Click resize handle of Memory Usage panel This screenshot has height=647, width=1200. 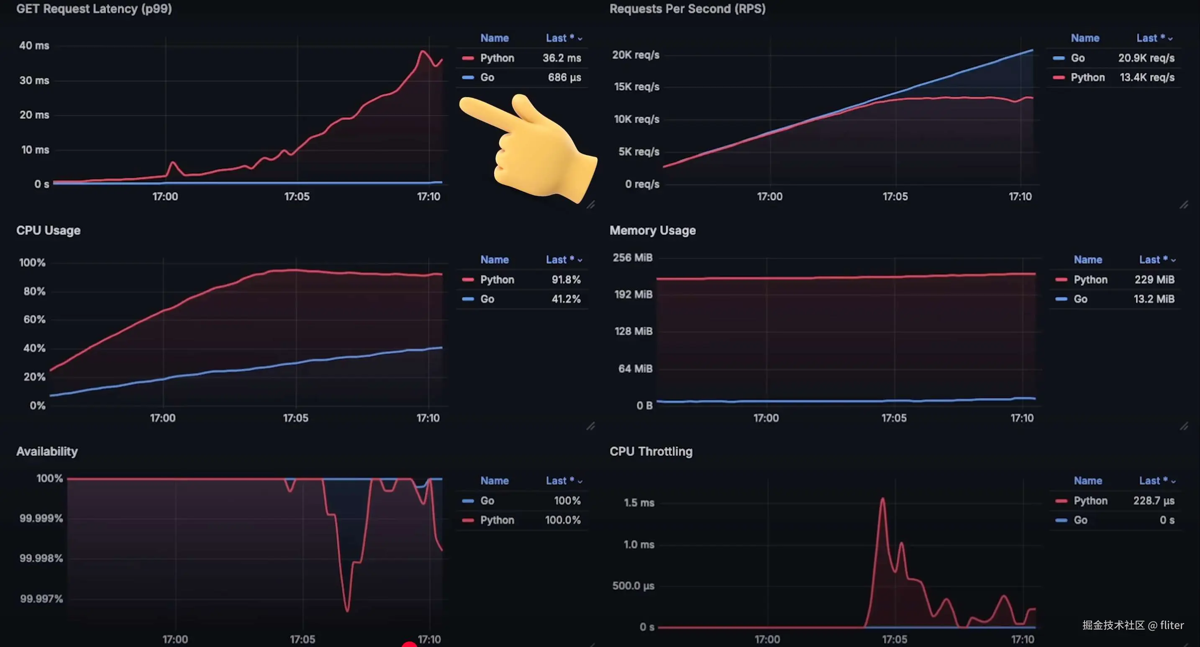[x=1184, y=426]
